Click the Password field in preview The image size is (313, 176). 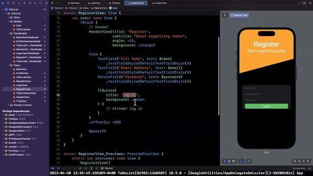click(x=266, y=100)
